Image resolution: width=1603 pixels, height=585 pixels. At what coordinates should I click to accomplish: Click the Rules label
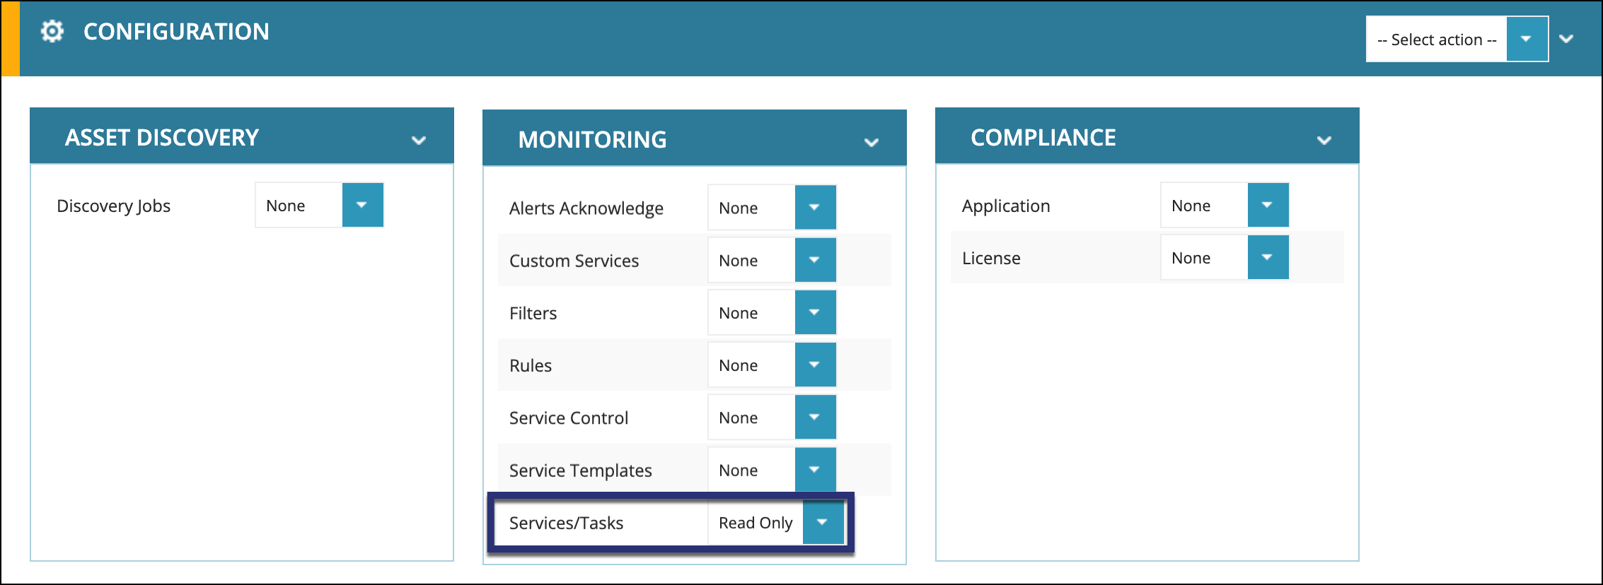pos(531,365)
